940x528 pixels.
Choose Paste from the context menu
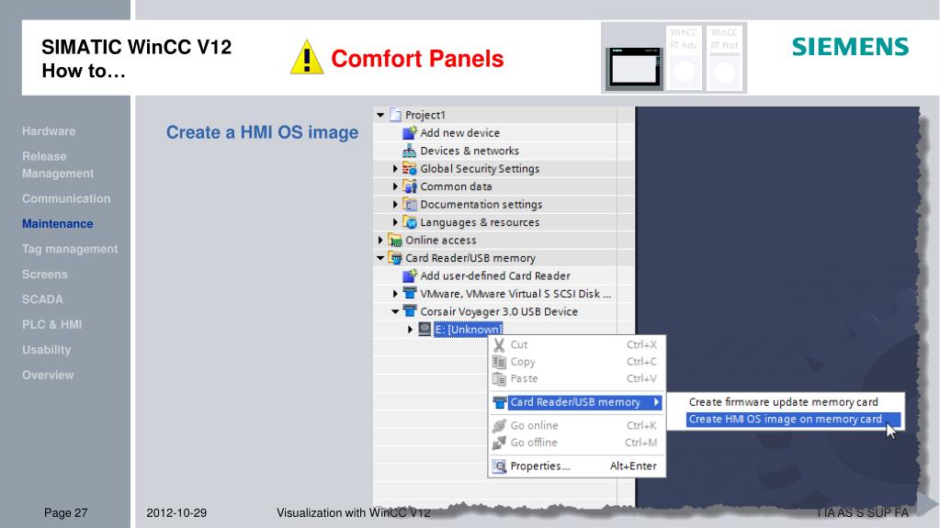pyautogui.click(x=576, y=378)
